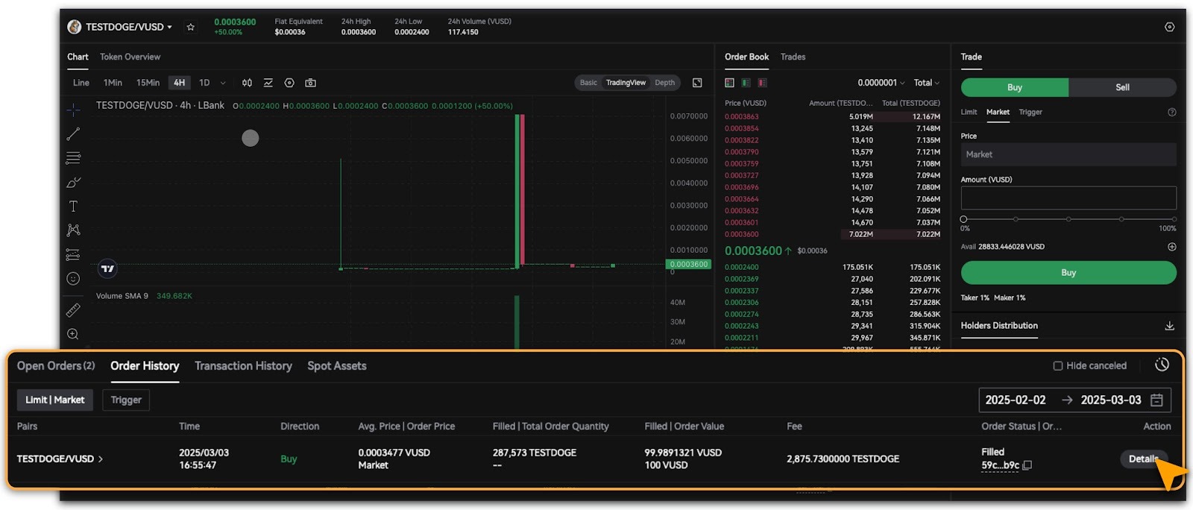This screenshot has height=510, width=1193.
Task: Open chart indicators from the toolbar
Action: tap(268, 83)
